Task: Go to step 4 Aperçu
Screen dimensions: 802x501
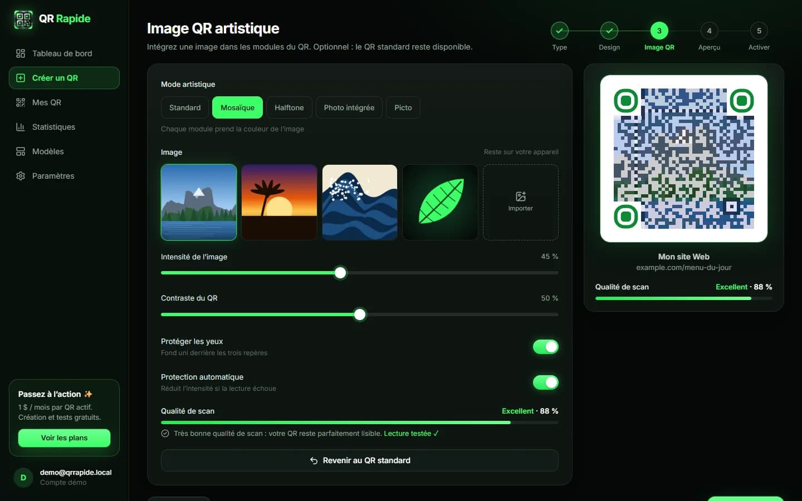Action: (709, 36)
